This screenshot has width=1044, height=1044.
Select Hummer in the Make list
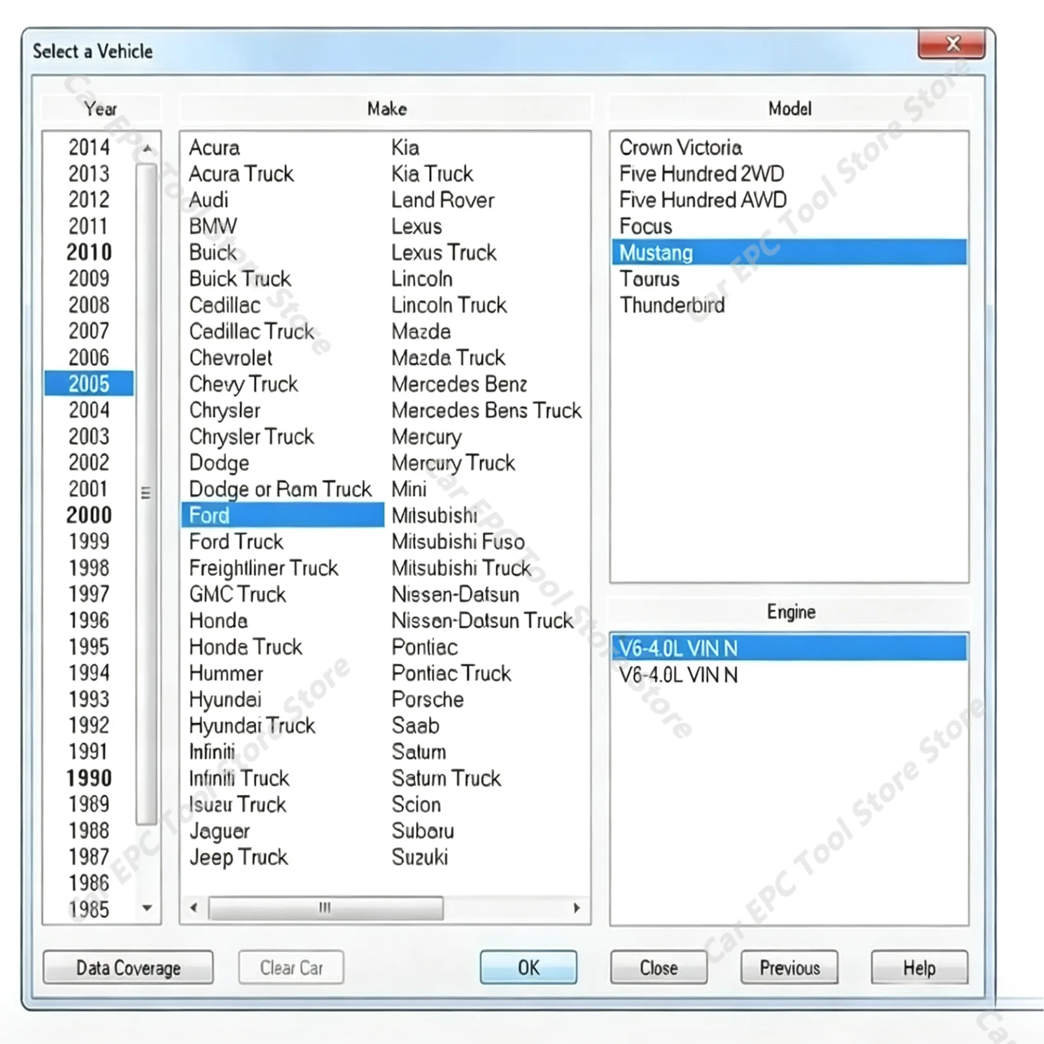click(226, 673)
